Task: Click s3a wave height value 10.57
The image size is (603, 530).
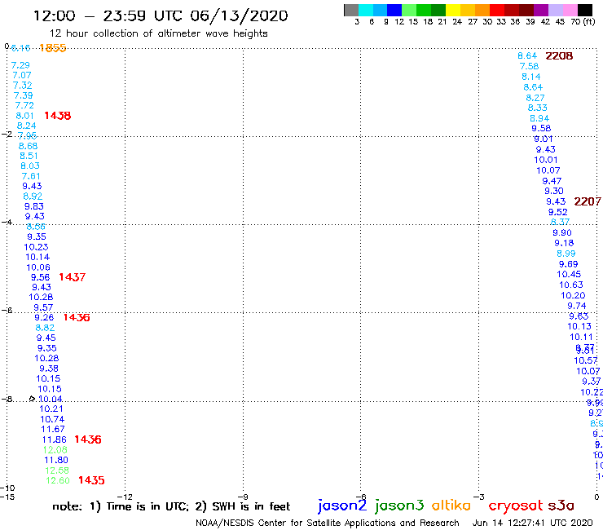Action: click(586, 360)
